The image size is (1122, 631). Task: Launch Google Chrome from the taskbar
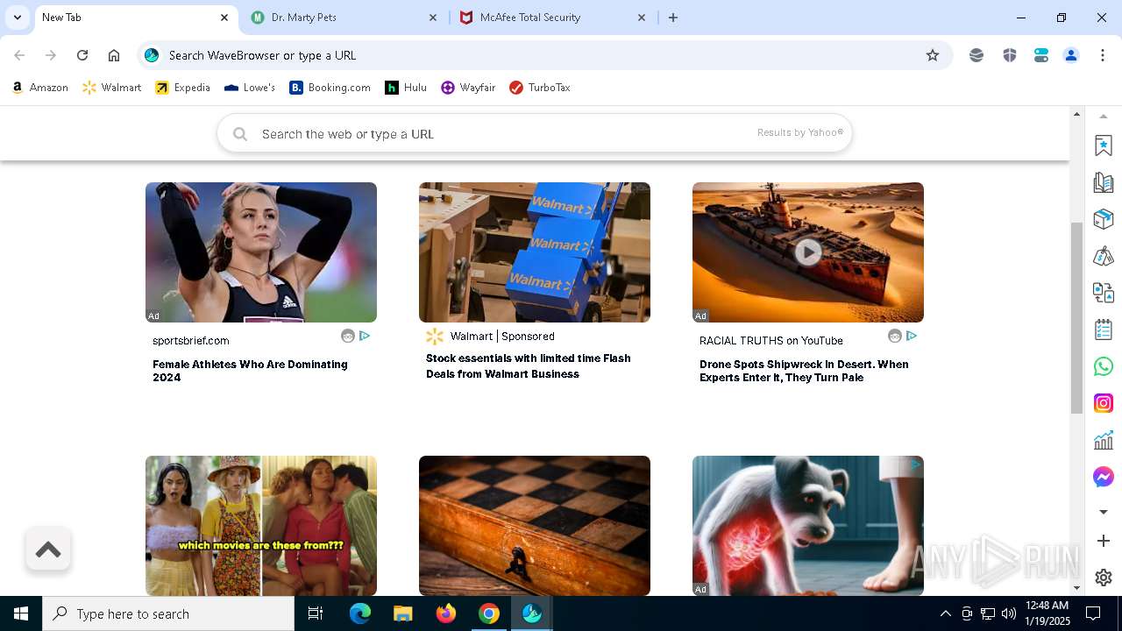pyautogui.click(x=489, y=613)
